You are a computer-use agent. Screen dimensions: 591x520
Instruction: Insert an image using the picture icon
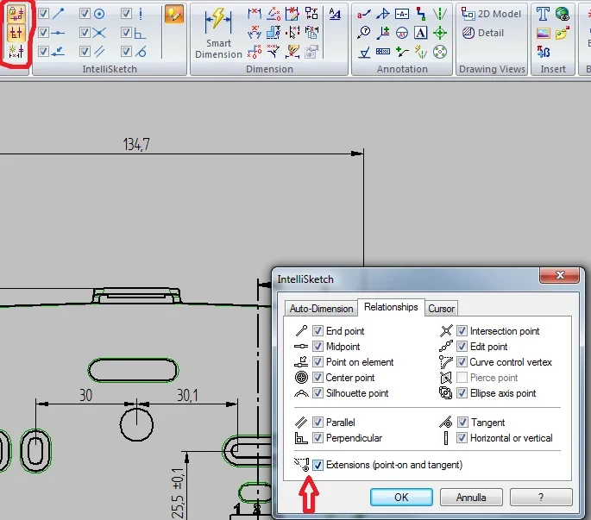543,33
